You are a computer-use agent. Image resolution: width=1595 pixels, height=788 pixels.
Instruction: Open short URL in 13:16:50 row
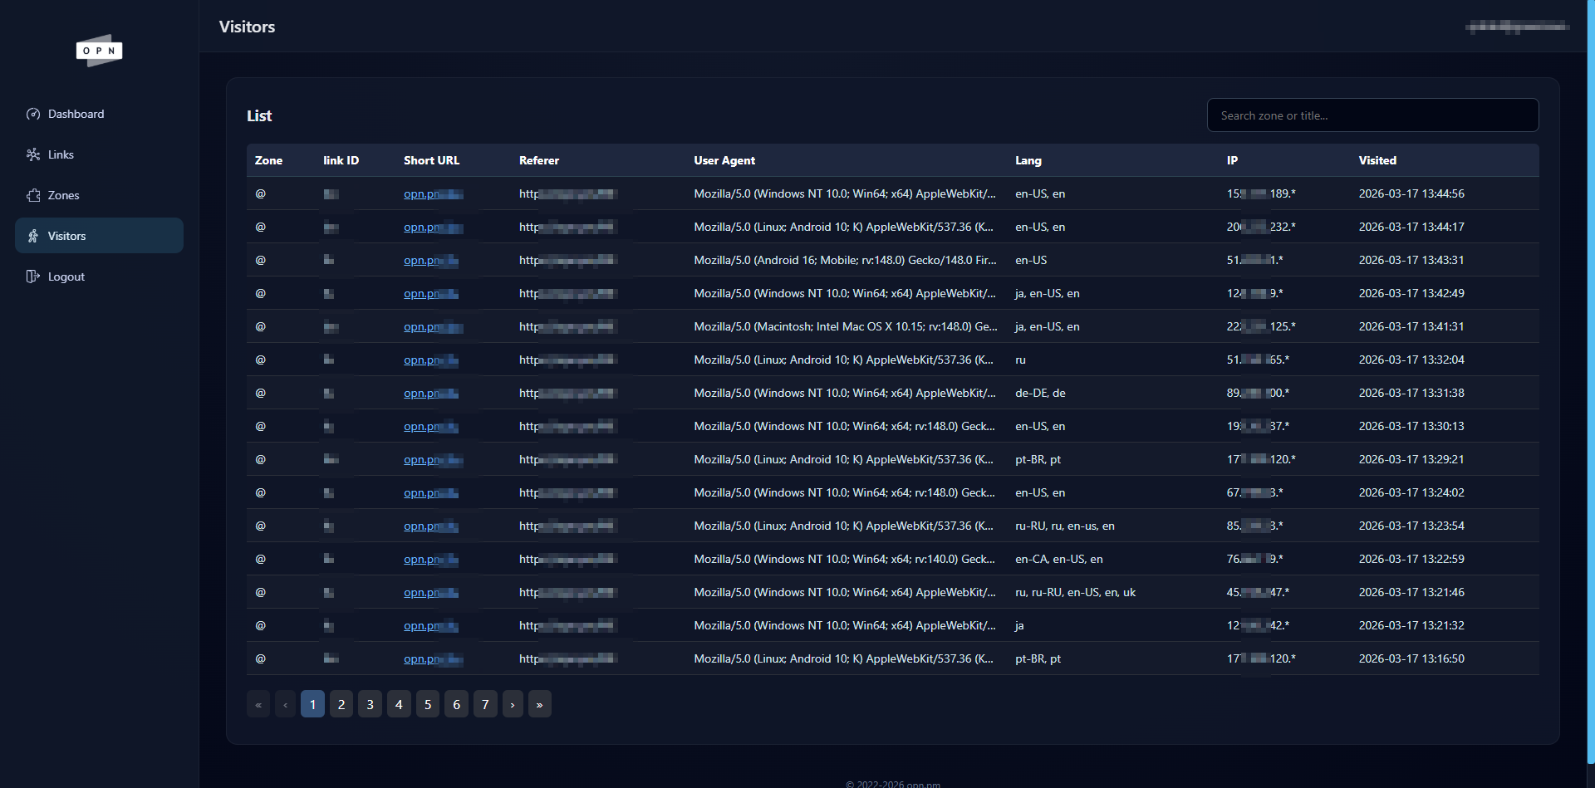tap(433, 658)
